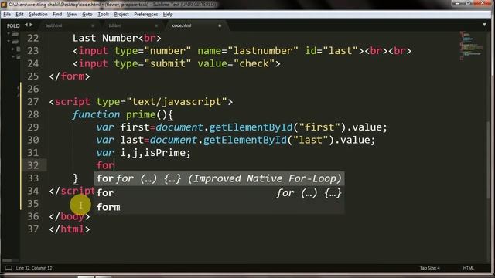Click the 'prime' function name
The width and height of the screenshot is (495, 278).
pos(141,114)
